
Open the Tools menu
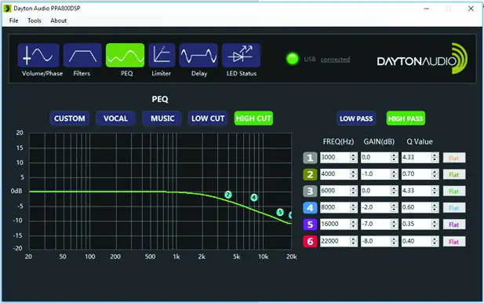coord(35,20)
